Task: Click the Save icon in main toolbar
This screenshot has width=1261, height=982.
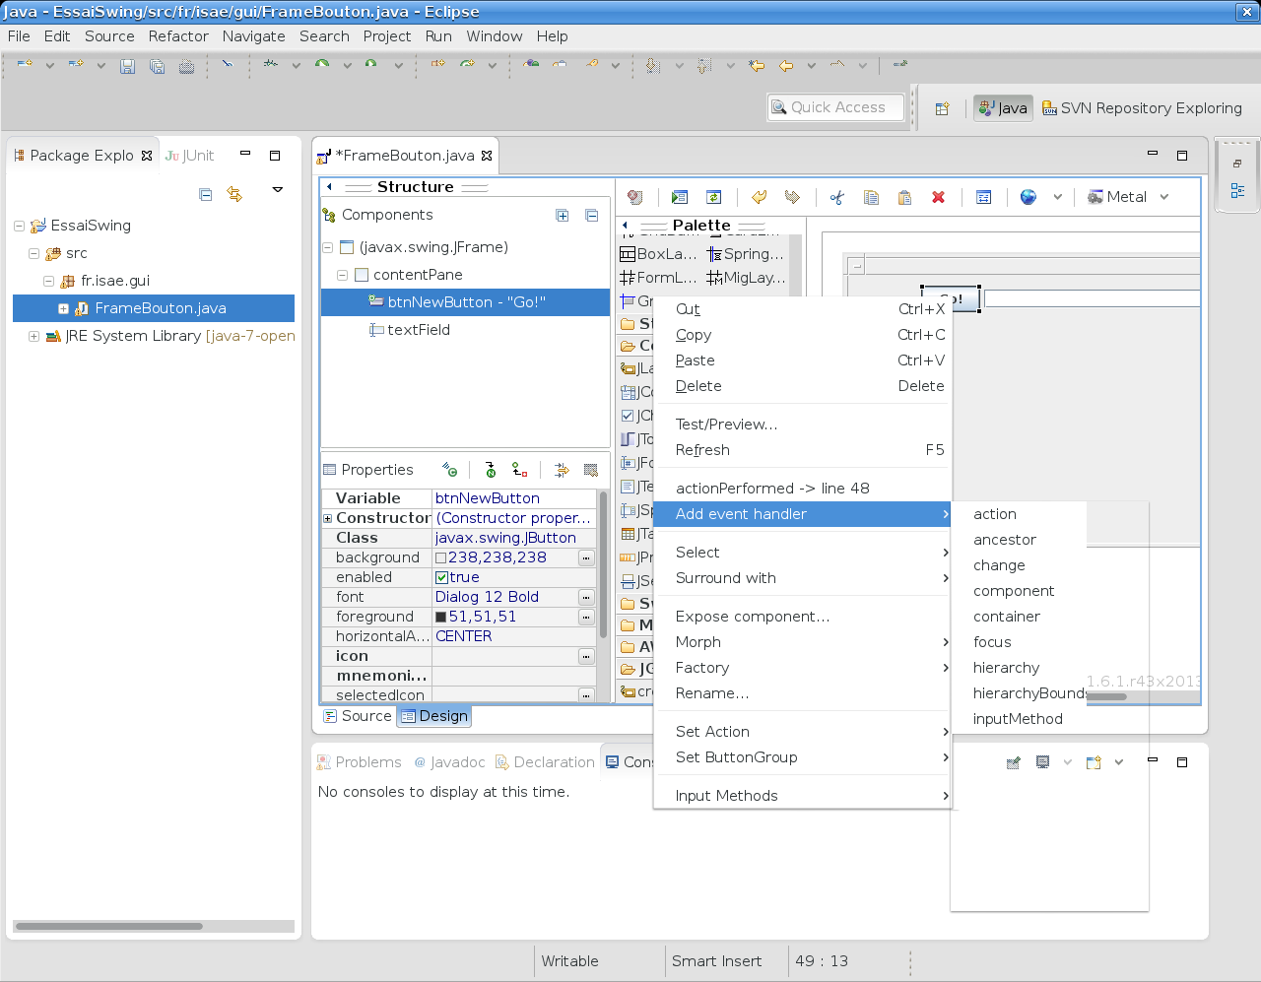Action: (x=127, y=66)
